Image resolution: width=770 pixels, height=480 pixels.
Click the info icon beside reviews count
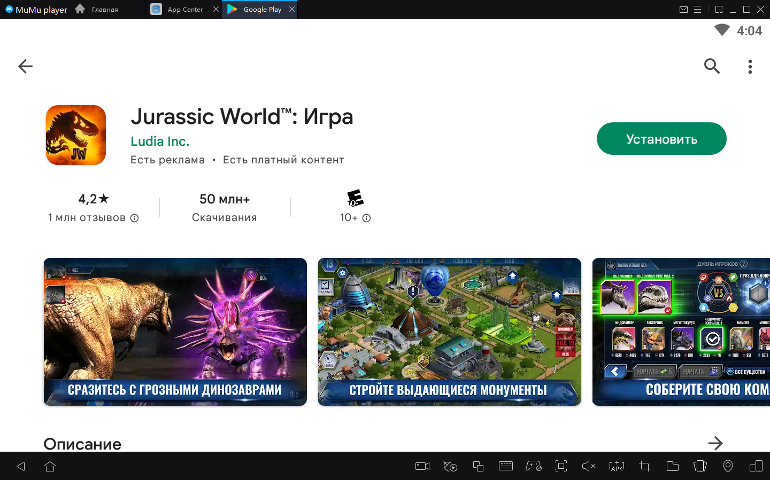[135, 218]
